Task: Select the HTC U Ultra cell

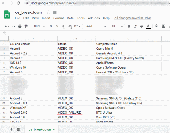Action: point(128,112)
